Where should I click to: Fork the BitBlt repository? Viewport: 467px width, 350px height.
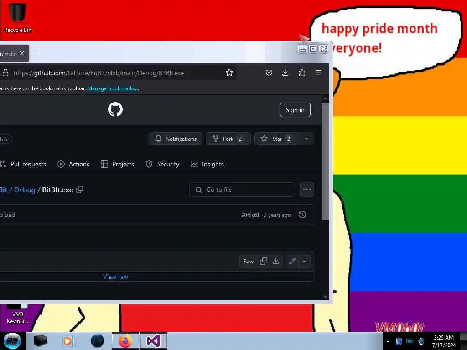[228, 139]
